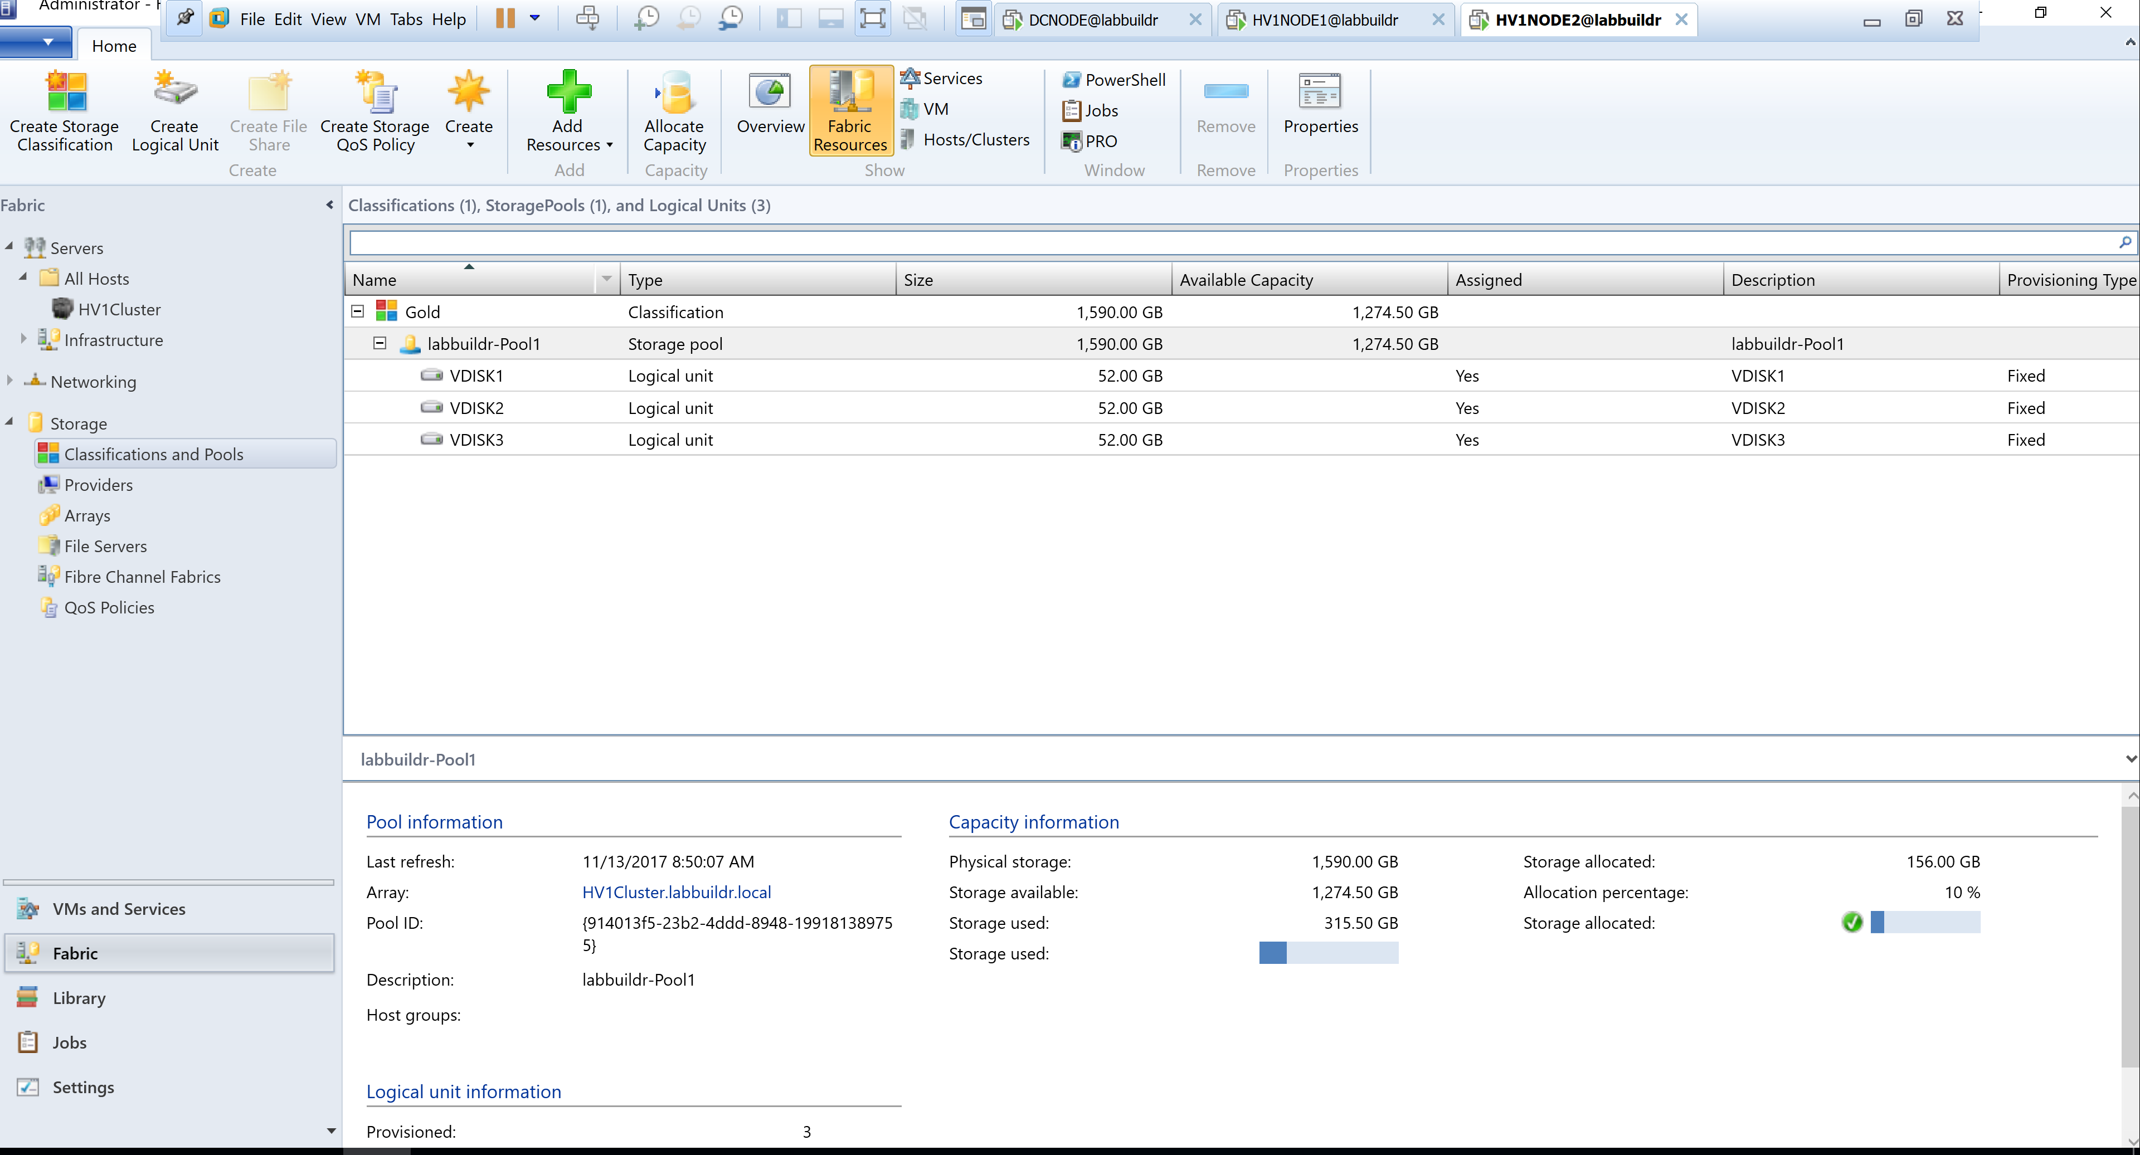Viewport: 2140px width, 1155px height.
Task: Open the Tabs menu
Action: (406, 19)
